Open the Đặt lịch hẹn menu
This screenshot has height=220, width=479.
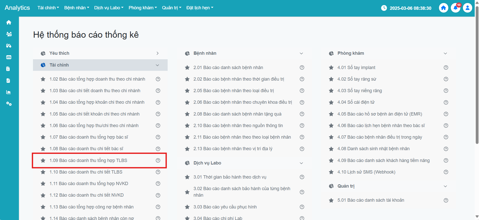pyautogui.click(x=200, y=8)
